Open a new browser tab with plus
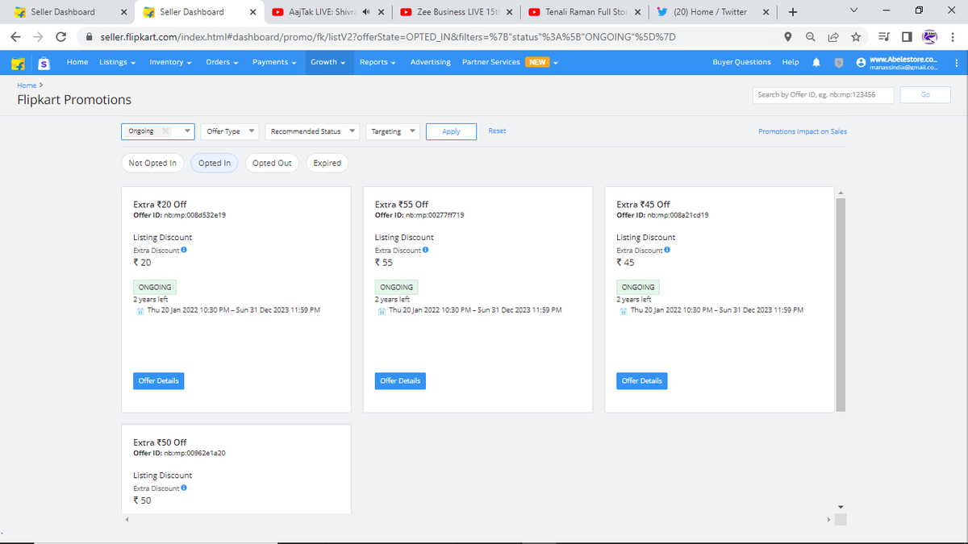This screenshot has height=544, width=968. [x=793, y=12]
